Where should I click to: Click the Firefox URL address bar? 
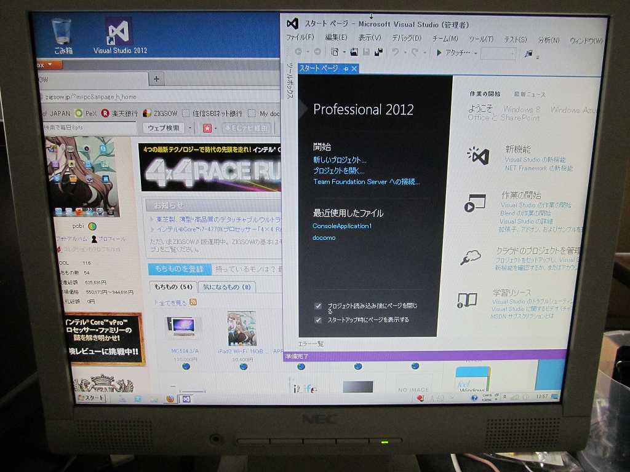pos(161,96)
